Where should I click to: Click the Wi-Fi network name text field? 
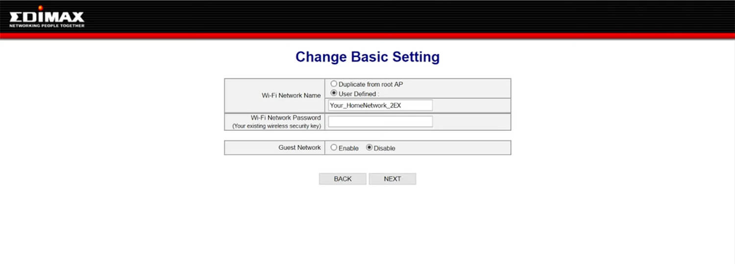pos(380,105)
